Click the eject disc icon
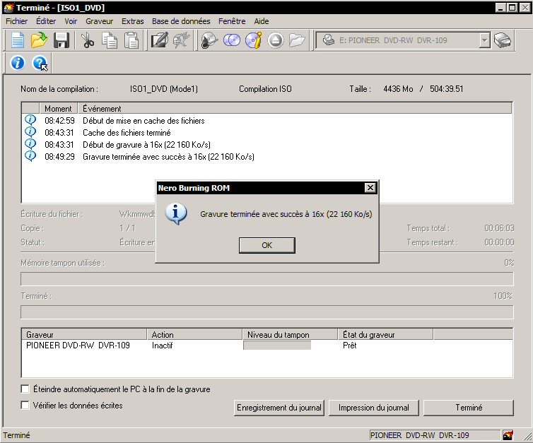The image size is (533, 443). point(276,40)
